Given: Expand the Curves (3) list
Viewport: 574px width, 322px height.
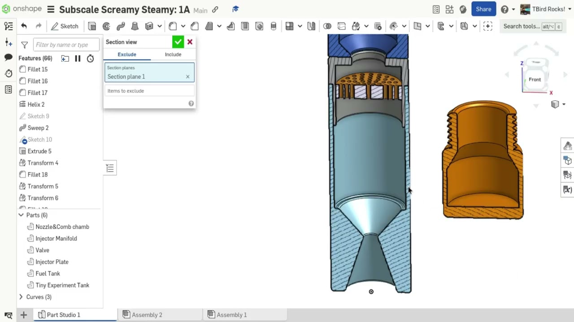Looking at the screenshot, I should [21, 297].
